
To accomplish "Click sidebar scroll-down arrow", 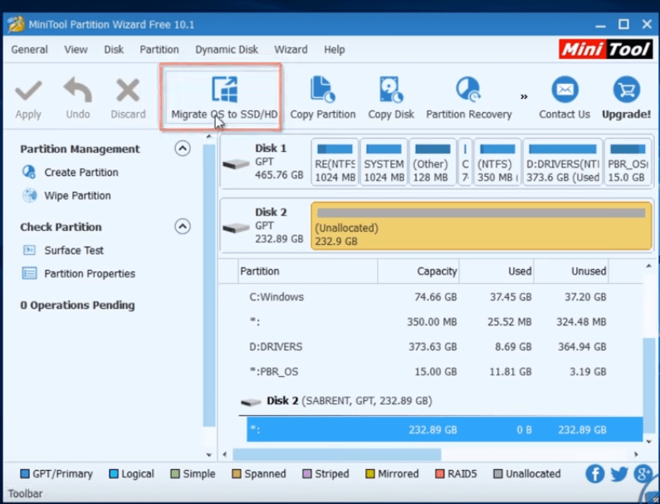I will (208, 455).
